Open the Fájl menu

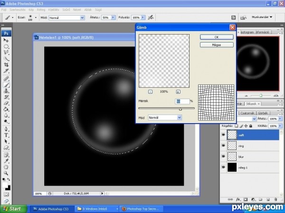(4, 10)
